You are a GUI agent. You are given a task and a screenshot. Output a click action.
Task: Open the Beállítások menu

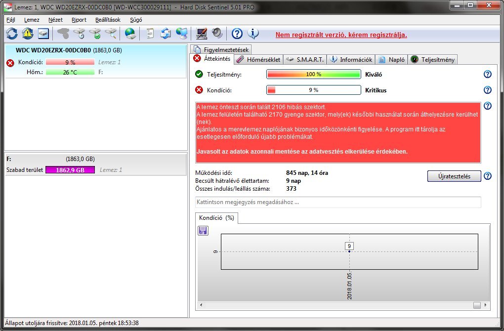(x=108, y=20)
